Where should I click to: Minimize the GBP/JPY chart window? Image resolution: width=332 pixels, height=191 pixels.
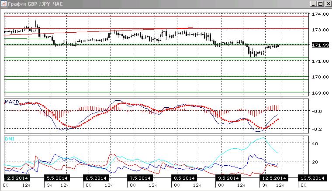coord(314,4)
